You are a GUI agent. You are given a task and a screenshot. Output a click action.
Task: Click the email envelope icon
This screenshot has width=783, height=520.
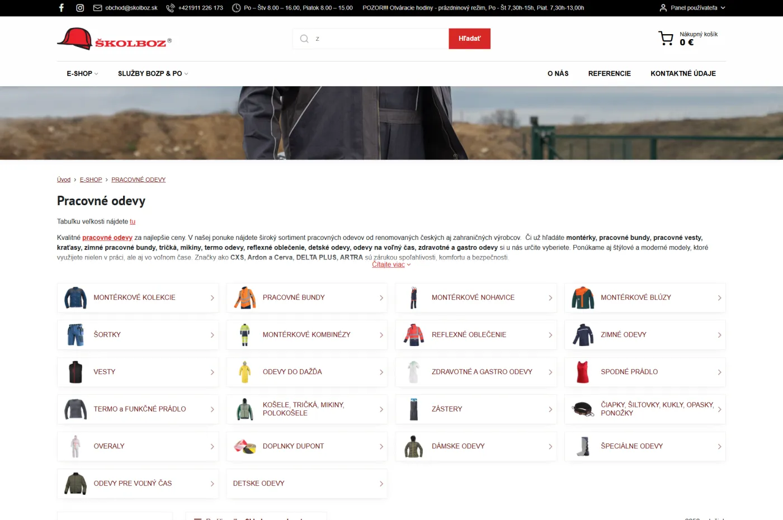97,8
